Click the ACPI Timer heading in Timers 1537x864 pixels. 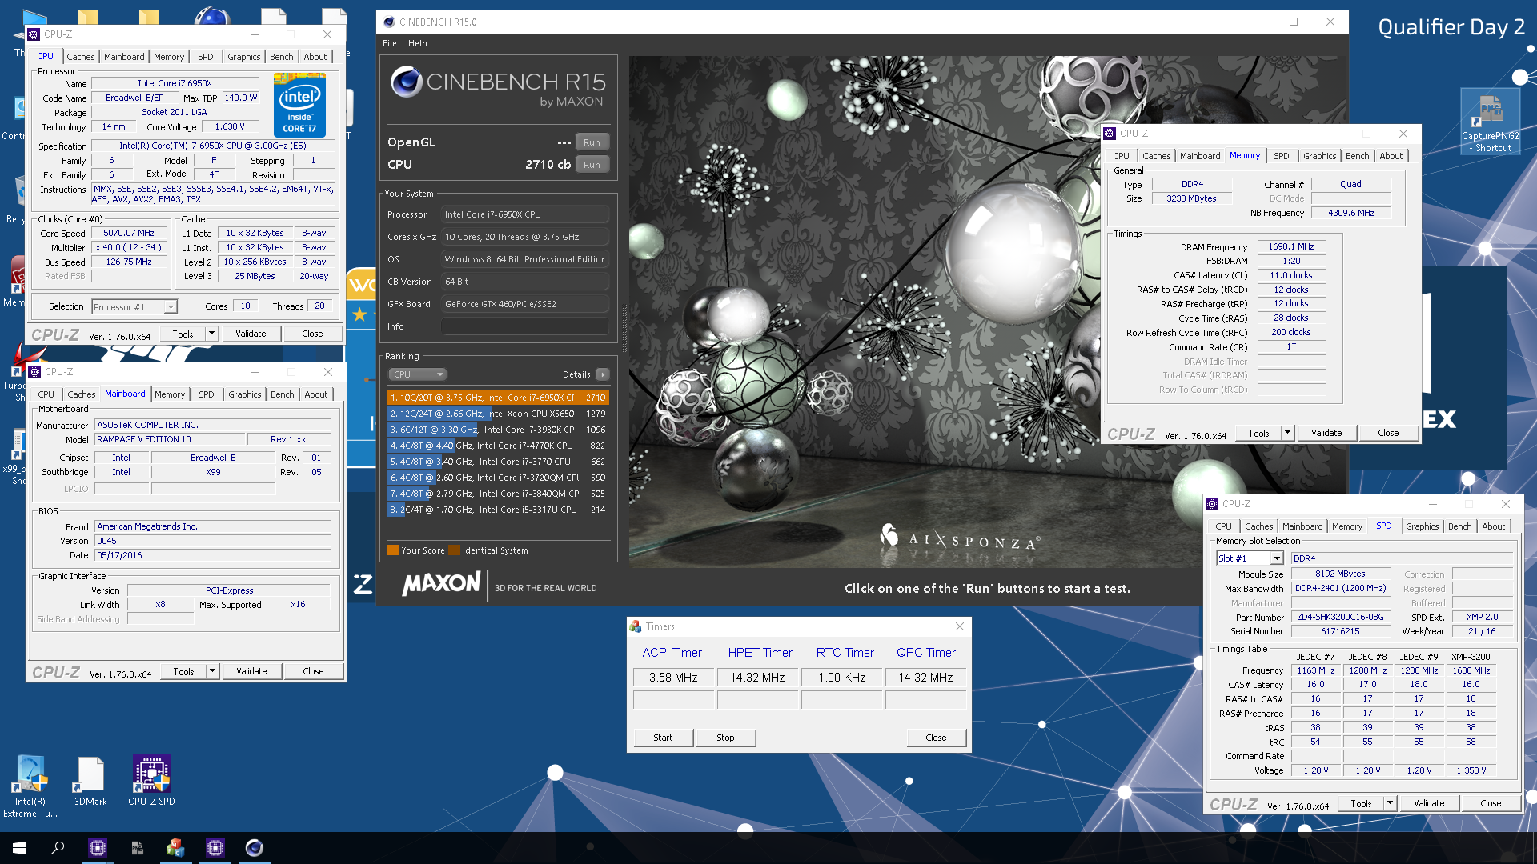point(672,653)
